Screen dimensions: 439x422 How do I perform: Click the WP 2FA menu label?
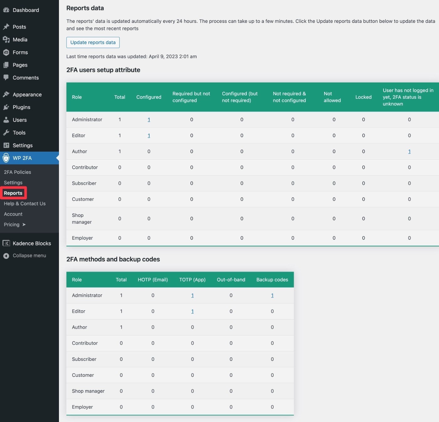22,158
